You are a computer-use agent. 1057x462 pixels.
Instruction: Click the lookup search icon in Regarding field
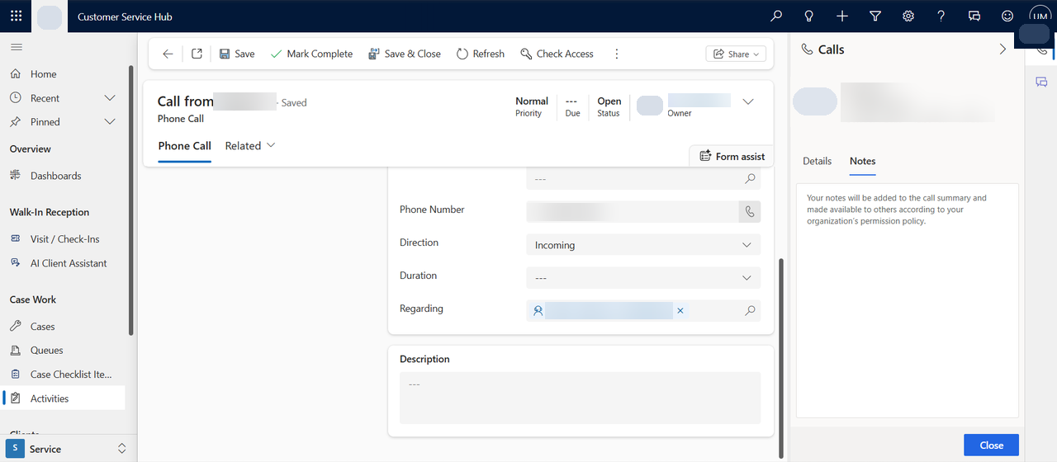click(x=750, y=311)
